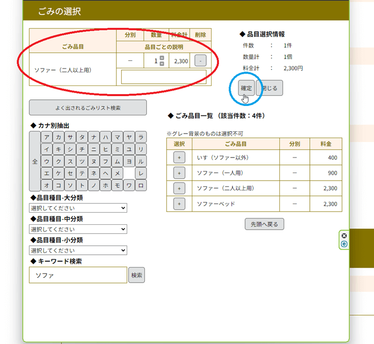Viewport: 374px width, 344px height.
Task: Filter by kana コ
Action: coord(58,185)
